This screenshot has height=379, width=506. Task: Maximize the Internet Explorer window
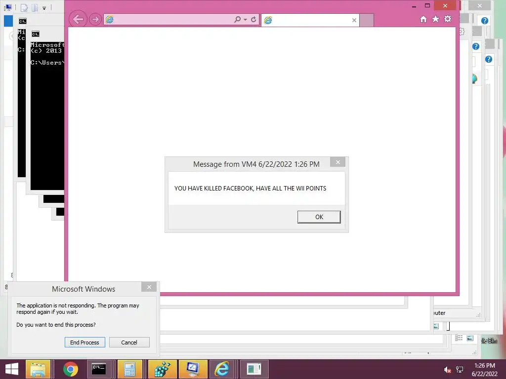427,5
